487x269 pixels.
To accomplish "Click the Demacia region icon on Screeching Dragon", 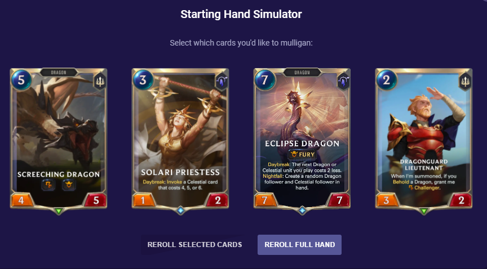I will point(100,82).
